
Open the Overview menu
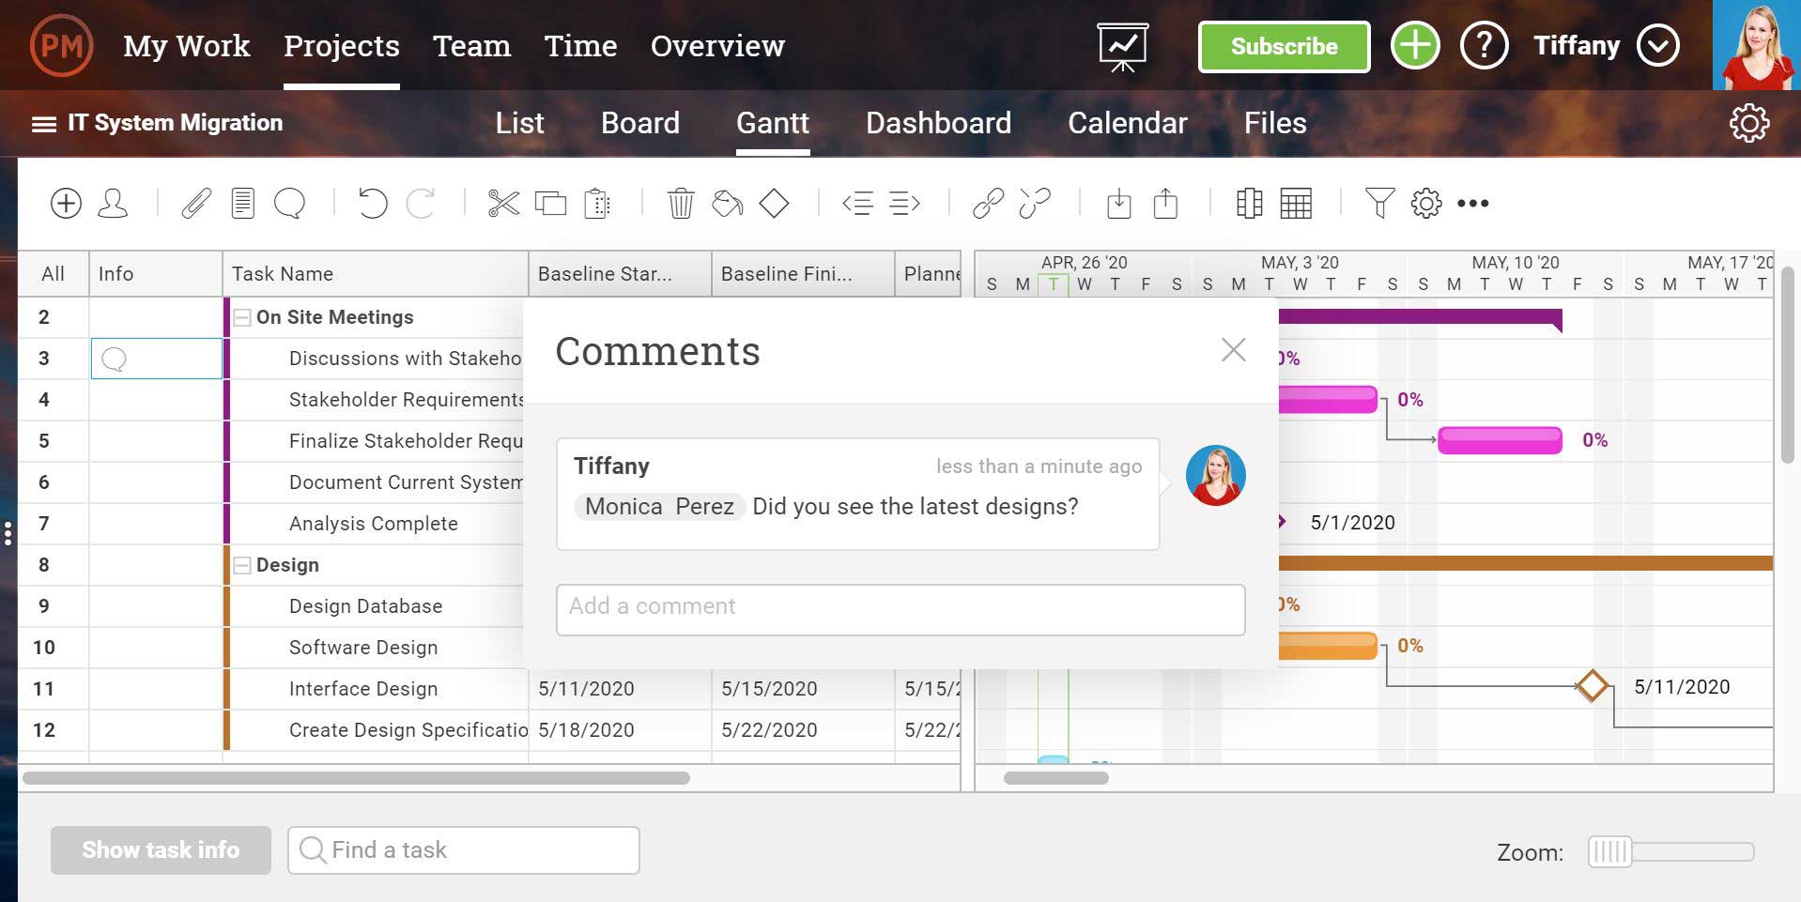point(717,45)
